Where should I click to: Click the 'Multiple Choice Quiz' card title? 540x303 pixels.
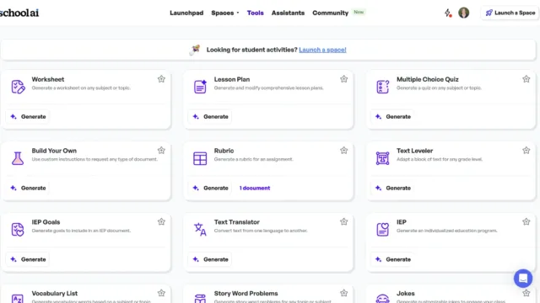point(428,79)
